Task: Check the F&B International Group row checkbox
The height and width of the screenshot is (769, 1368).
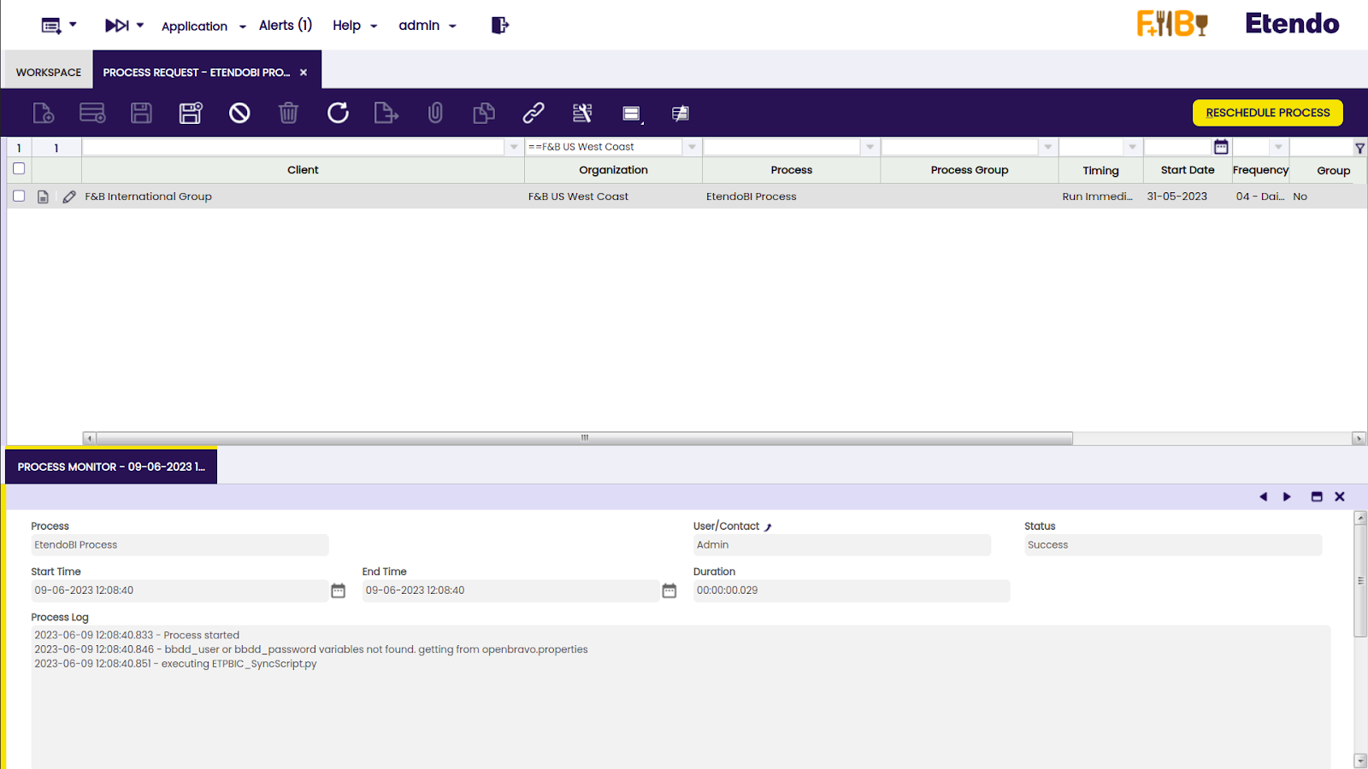Action: (x=19, y=196)
